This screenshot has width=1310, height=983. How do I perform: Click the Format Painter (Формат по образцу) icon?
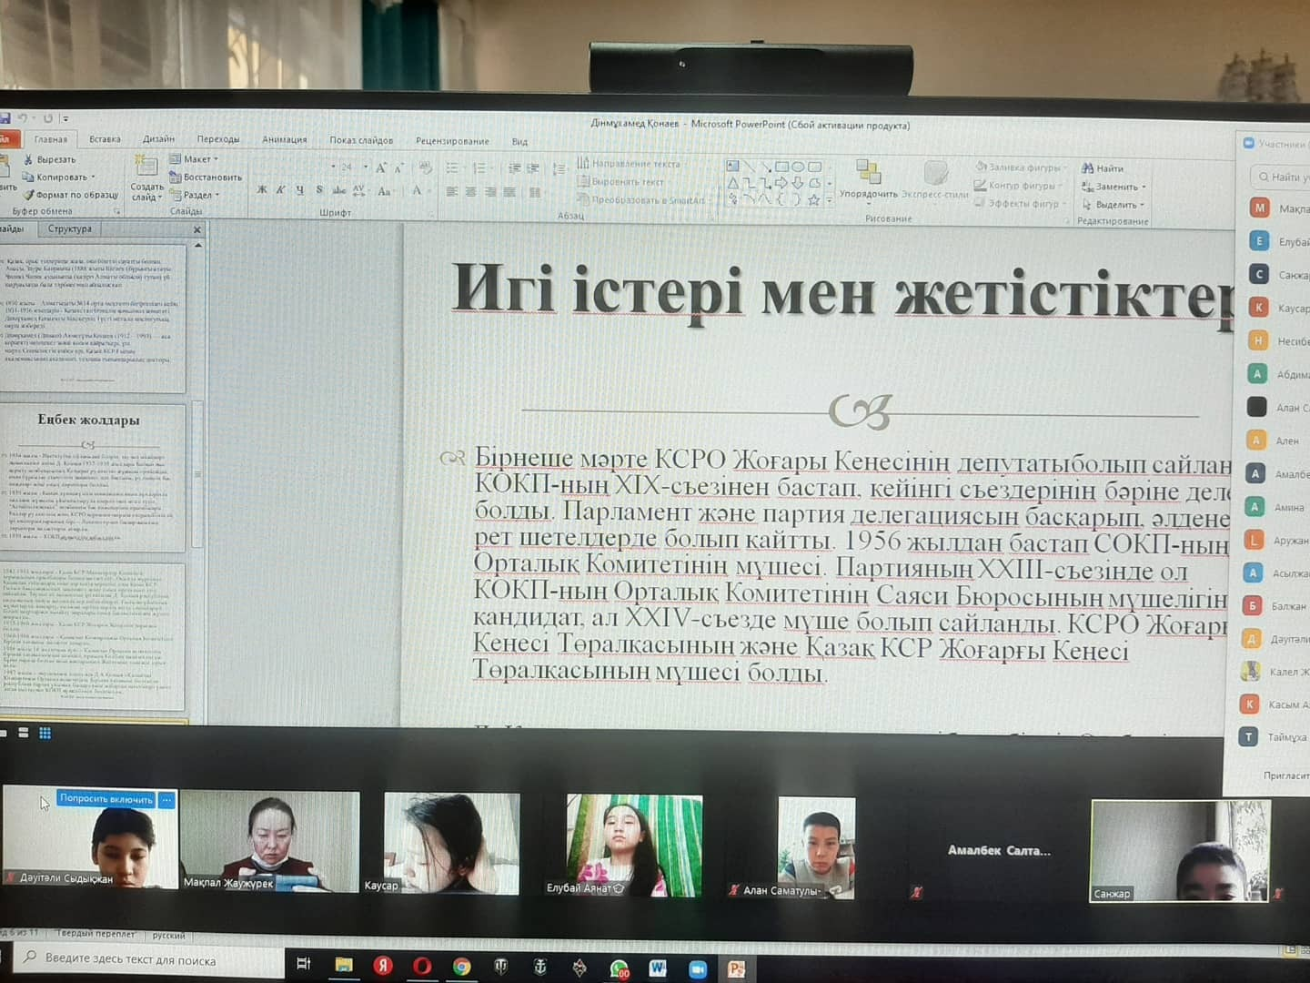click(28, 195)
